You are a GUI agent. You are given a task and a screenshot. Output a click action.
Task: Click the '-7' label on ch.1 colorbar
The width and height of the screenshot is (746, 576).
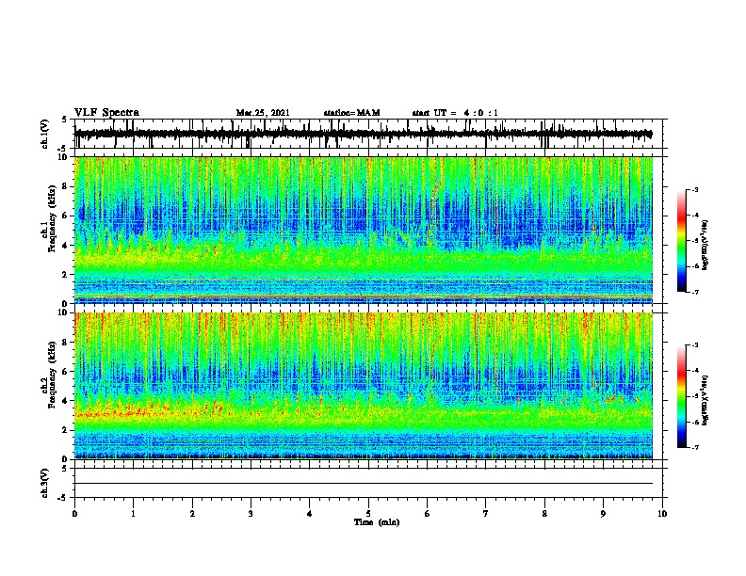point(694,292)
